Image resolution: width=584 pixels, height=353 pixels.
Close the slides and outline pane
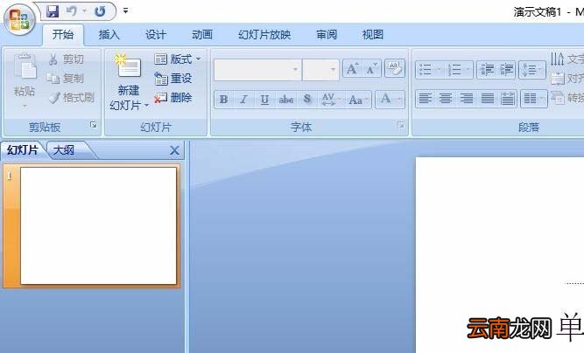(174, 150)
